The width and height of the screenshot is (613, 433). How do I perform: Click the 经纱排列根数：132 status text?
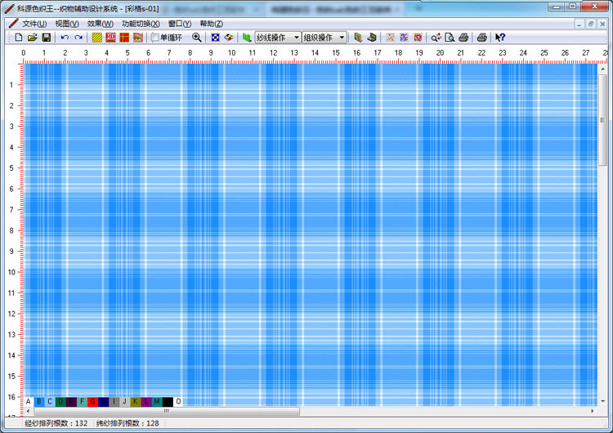click(56, 423)
